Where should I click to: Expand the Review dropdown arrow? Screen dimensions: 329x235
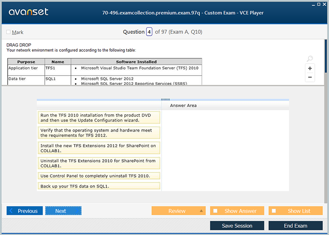click(x=201, y=211)
